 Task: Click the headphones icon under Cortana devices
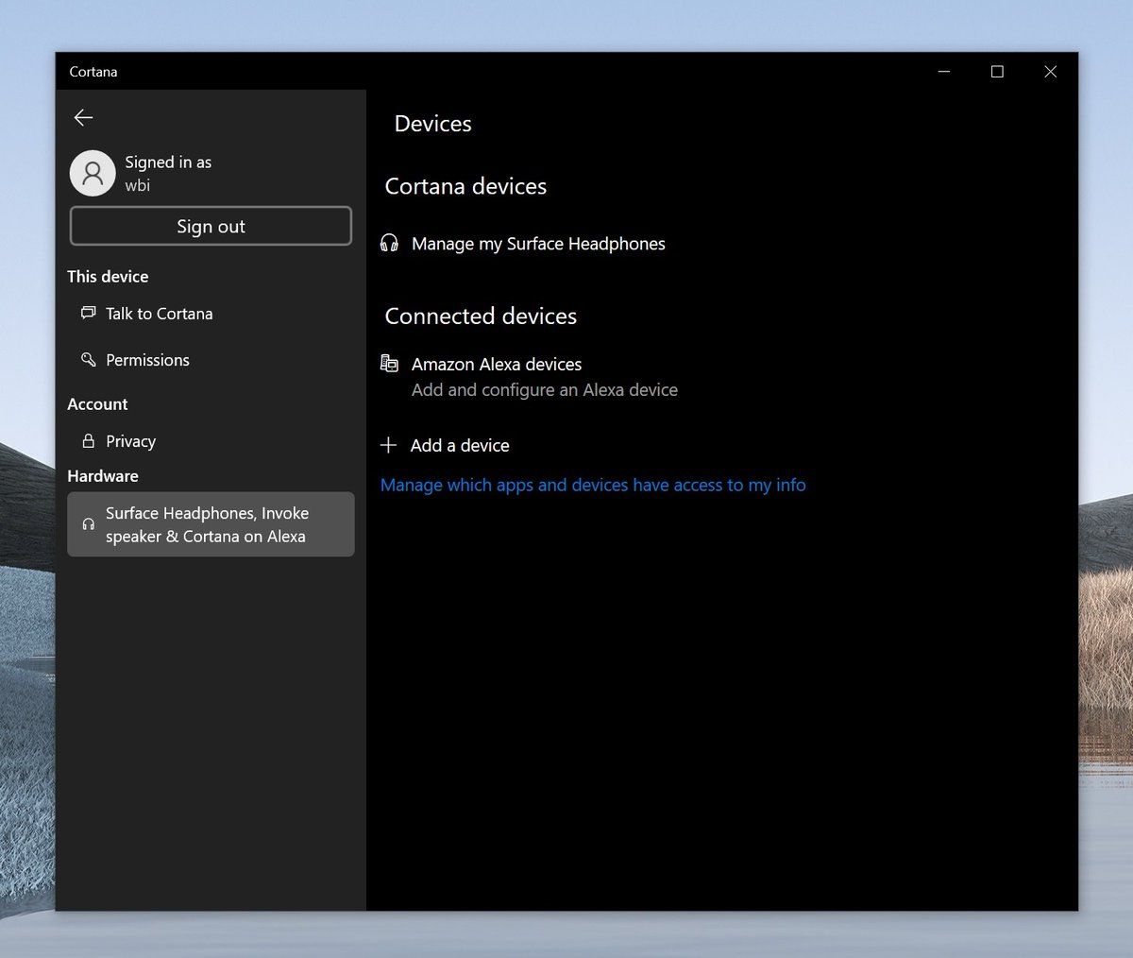(389, 244)
